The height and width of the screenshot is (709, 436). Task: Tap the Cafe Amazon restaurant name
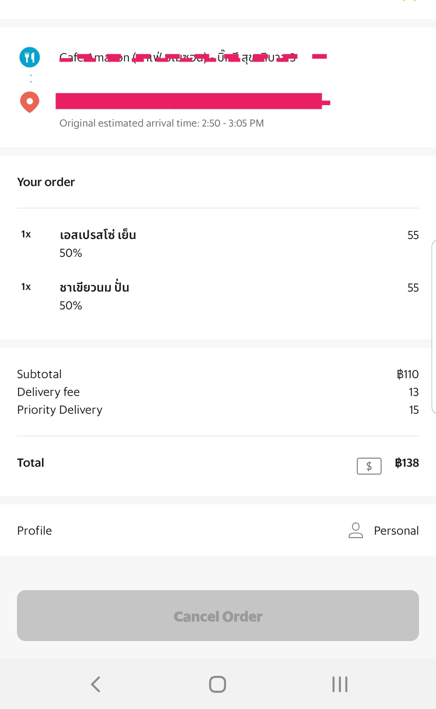point(178,58)
